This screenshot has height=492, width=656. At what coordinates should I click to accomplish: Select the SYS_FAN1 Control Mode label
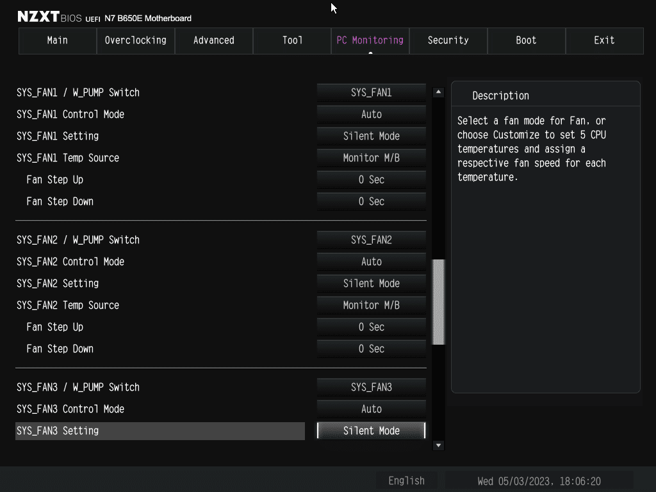[70, 114]
